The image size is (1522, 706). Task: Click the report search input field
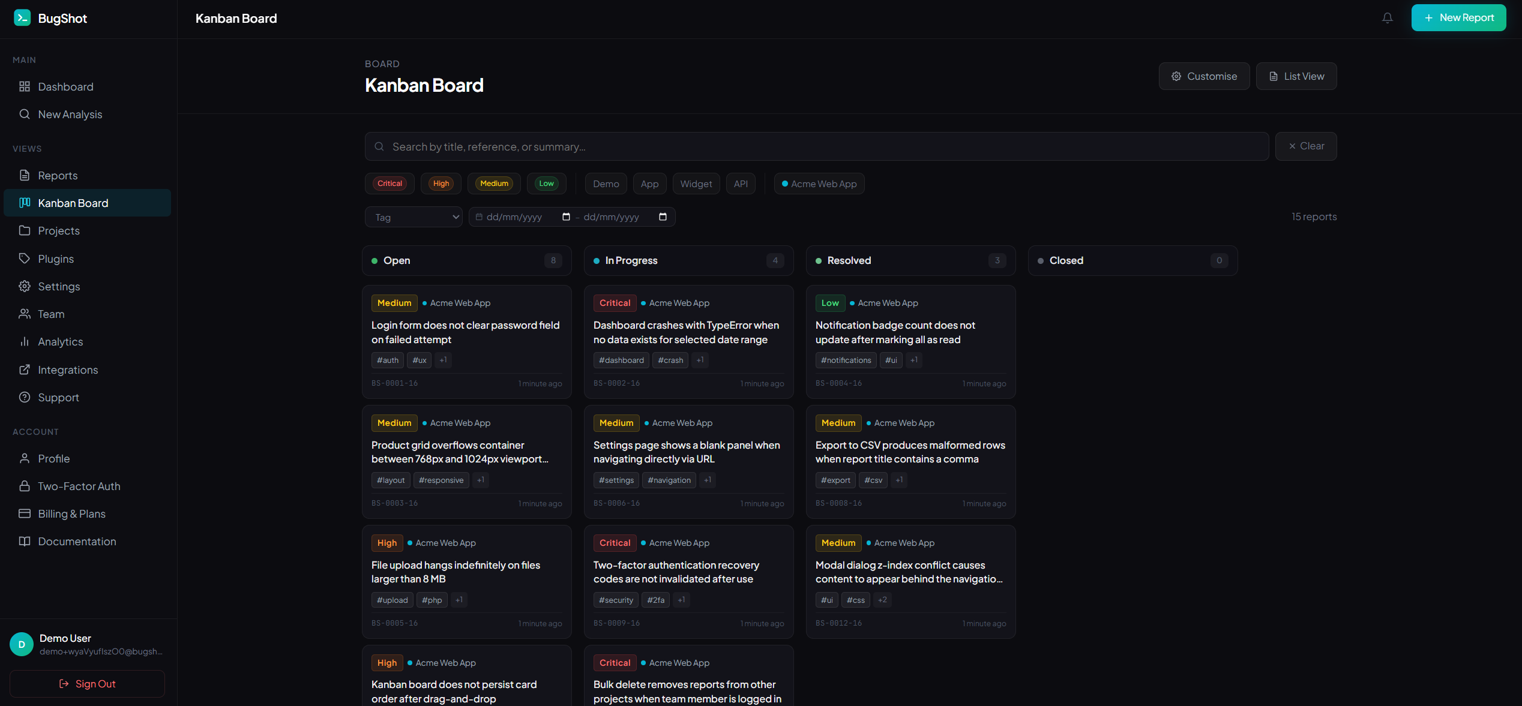(816, 146)
